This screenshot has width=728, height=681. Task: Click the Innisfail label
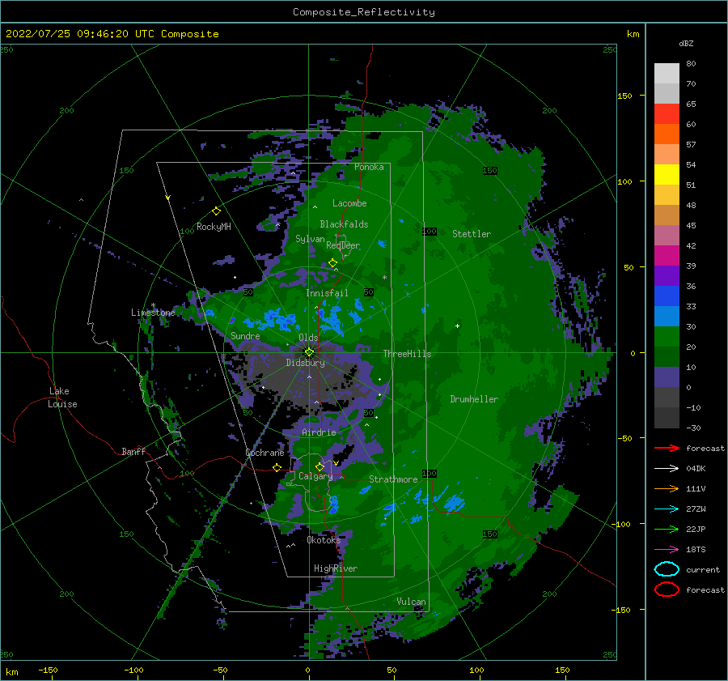pos(327,293)
